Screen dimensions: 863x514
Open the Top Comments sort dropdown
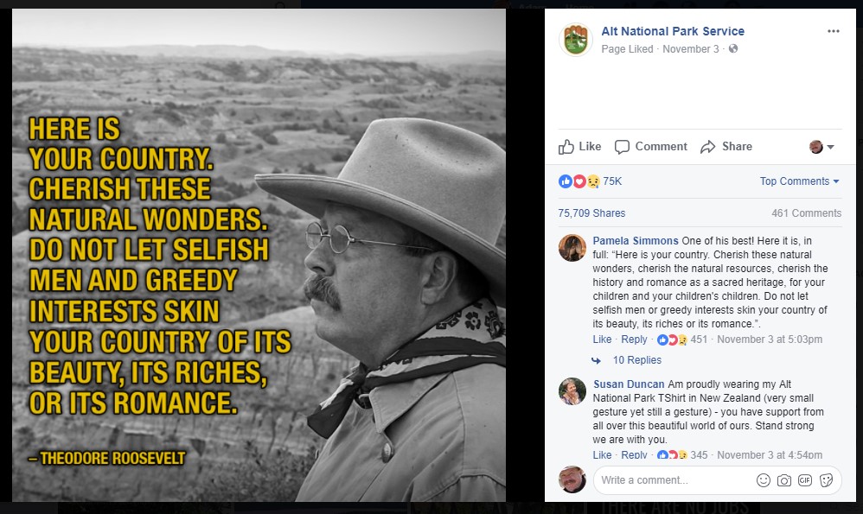point(799,181)
